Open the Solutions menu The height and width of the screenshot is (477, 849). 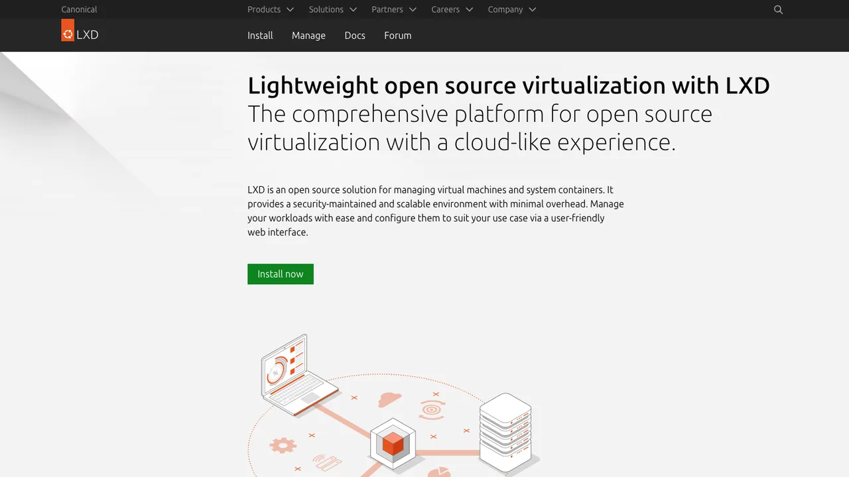[333, 9]
